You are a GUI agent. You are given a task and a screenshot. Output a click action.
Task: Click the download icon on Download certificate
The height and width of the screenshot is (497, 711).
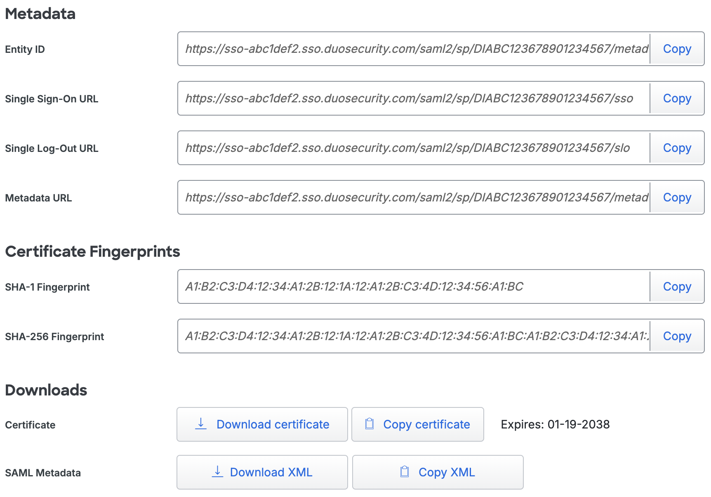(201, 424)
